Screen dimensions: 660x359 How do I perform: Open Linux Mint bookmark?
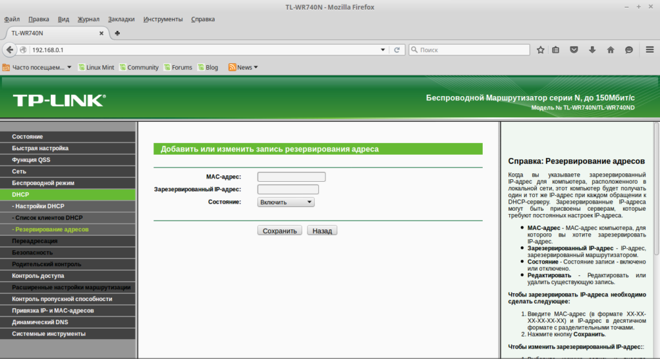click(97, 67)
